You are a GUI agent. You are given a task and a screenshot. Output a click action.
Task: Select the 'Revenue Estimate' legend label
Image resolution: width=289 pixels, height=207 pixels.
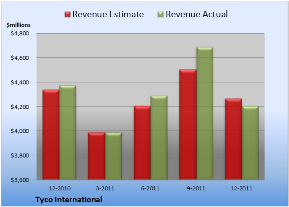tap(108, 14)
